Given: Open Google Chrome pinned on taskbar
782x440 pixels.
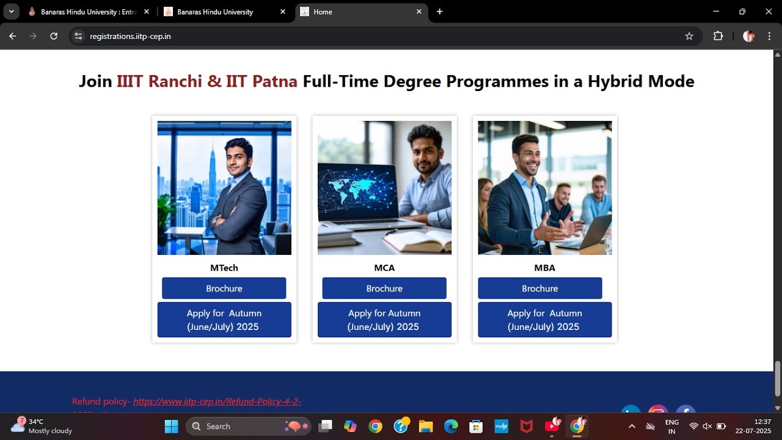Looking at the screenshot, I should point(375,427).
